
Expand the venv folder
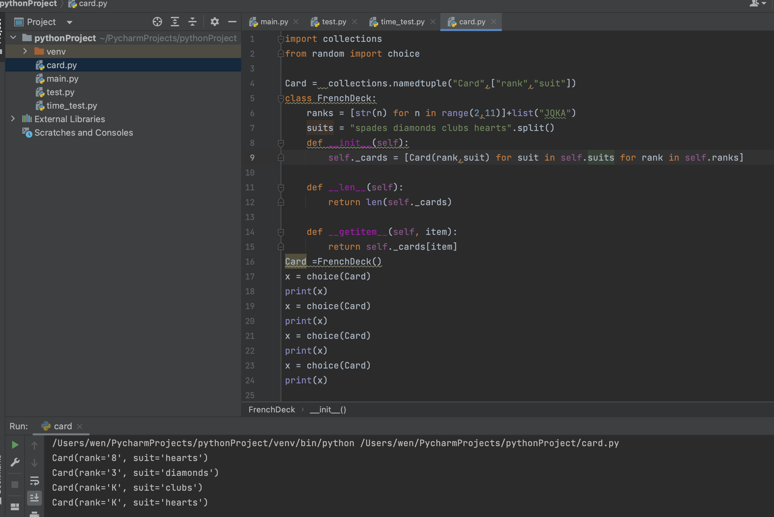pos(25,51)
